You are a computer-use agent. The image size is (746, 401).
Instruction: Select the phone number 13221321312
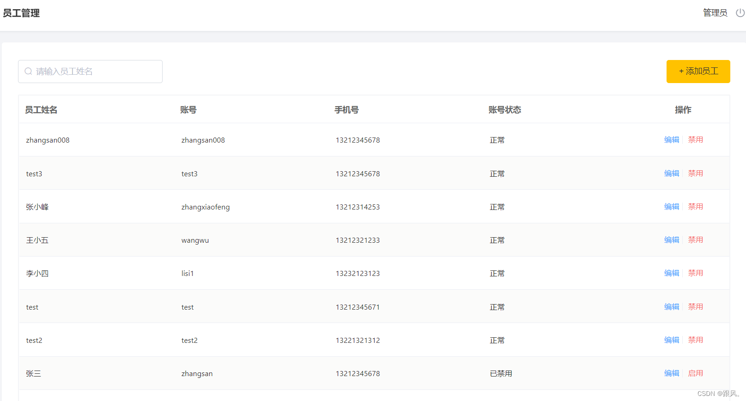coord(358,341)
